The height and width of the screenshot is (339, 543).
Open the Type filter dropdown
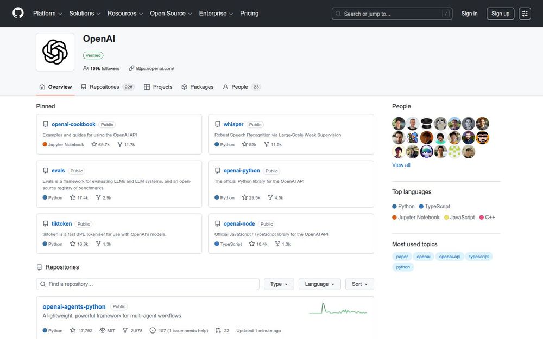[279, 284]
